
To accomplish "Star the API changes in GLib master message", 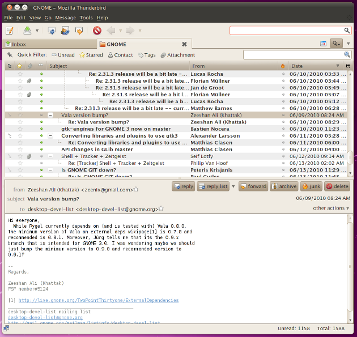I will [20, 150].
